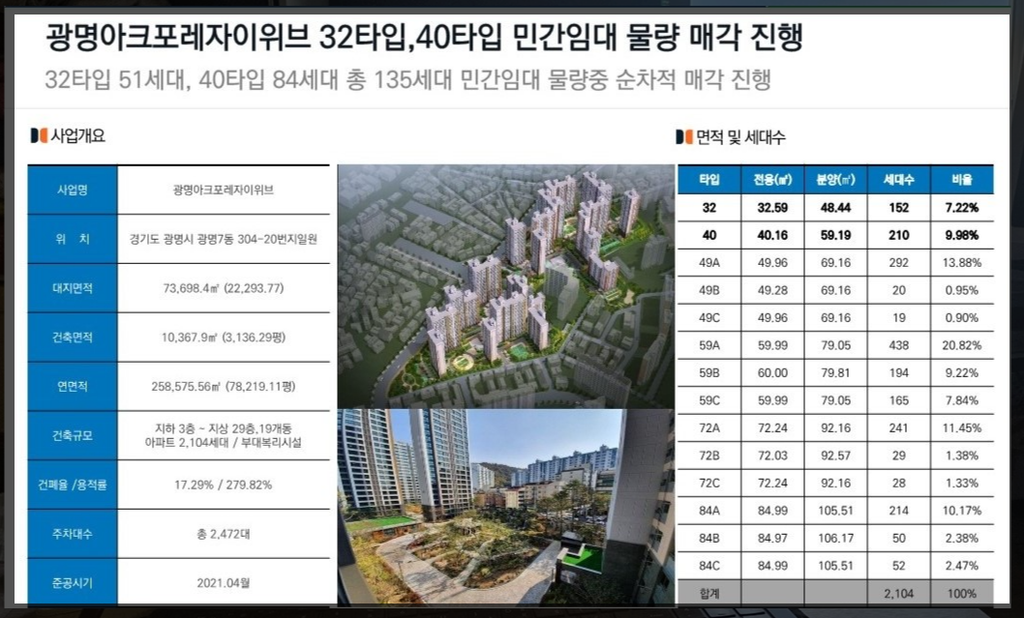The image size is (1024, 618).
Task: Select the address 경기도 광명시 광명7동 304-20번지일원
Action: 224,239
